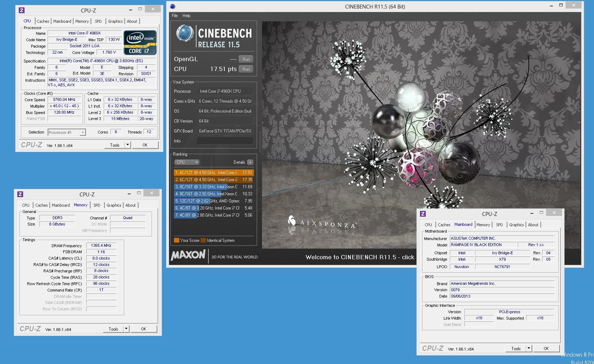Screen dimensions: 594x364
Task: Click the CPU-Z logo icon in Memory window title bar
Action: pyautogui.click(x=20, y=194)
